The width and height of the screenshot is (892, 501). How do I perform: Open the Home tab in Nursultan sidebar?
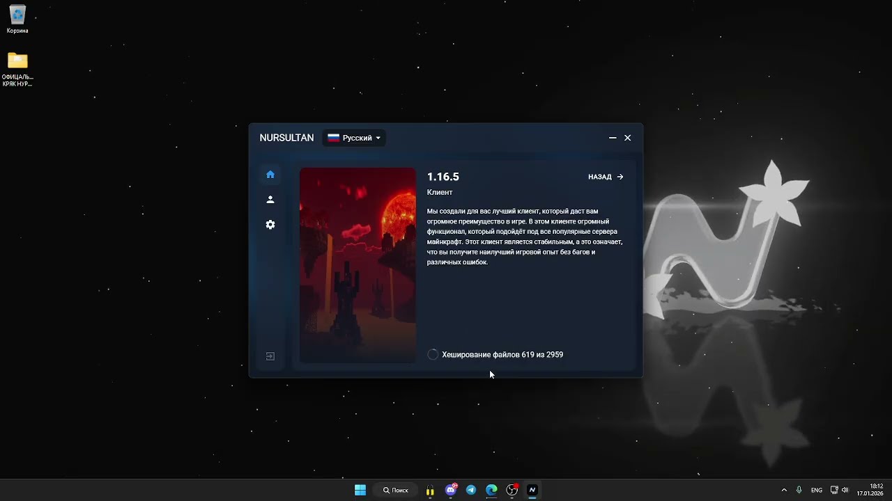coord(270,175)
